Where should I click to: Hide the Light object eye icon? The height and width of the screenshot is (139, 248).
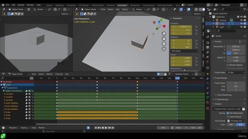(x=241, y=27)
